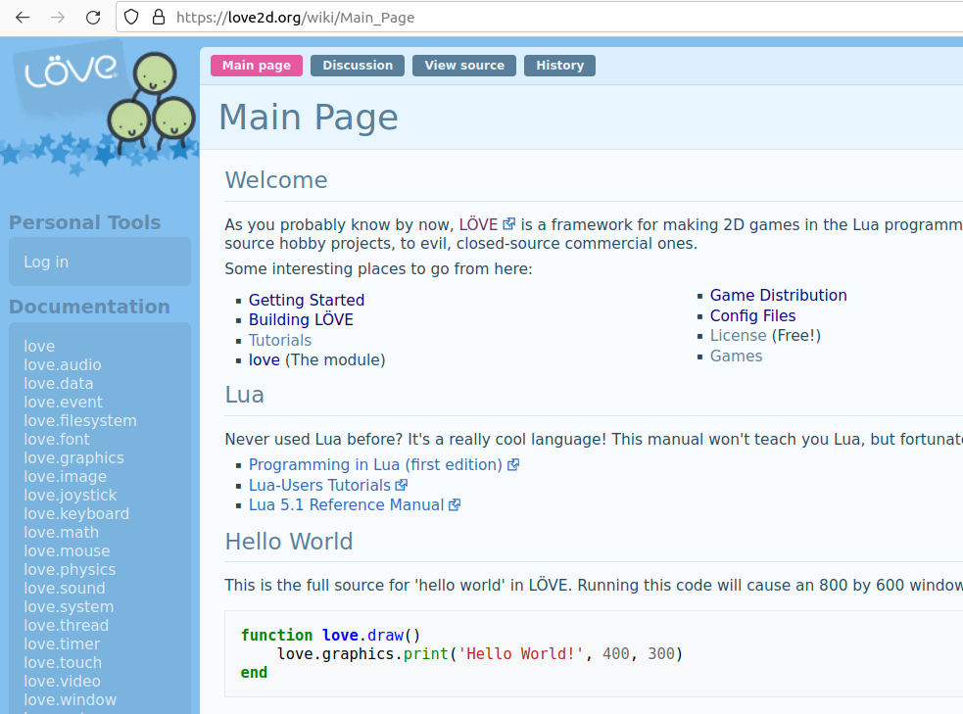963x714 pixels.
Task: Click the browser back arrow button
Action: pos(23,17)
